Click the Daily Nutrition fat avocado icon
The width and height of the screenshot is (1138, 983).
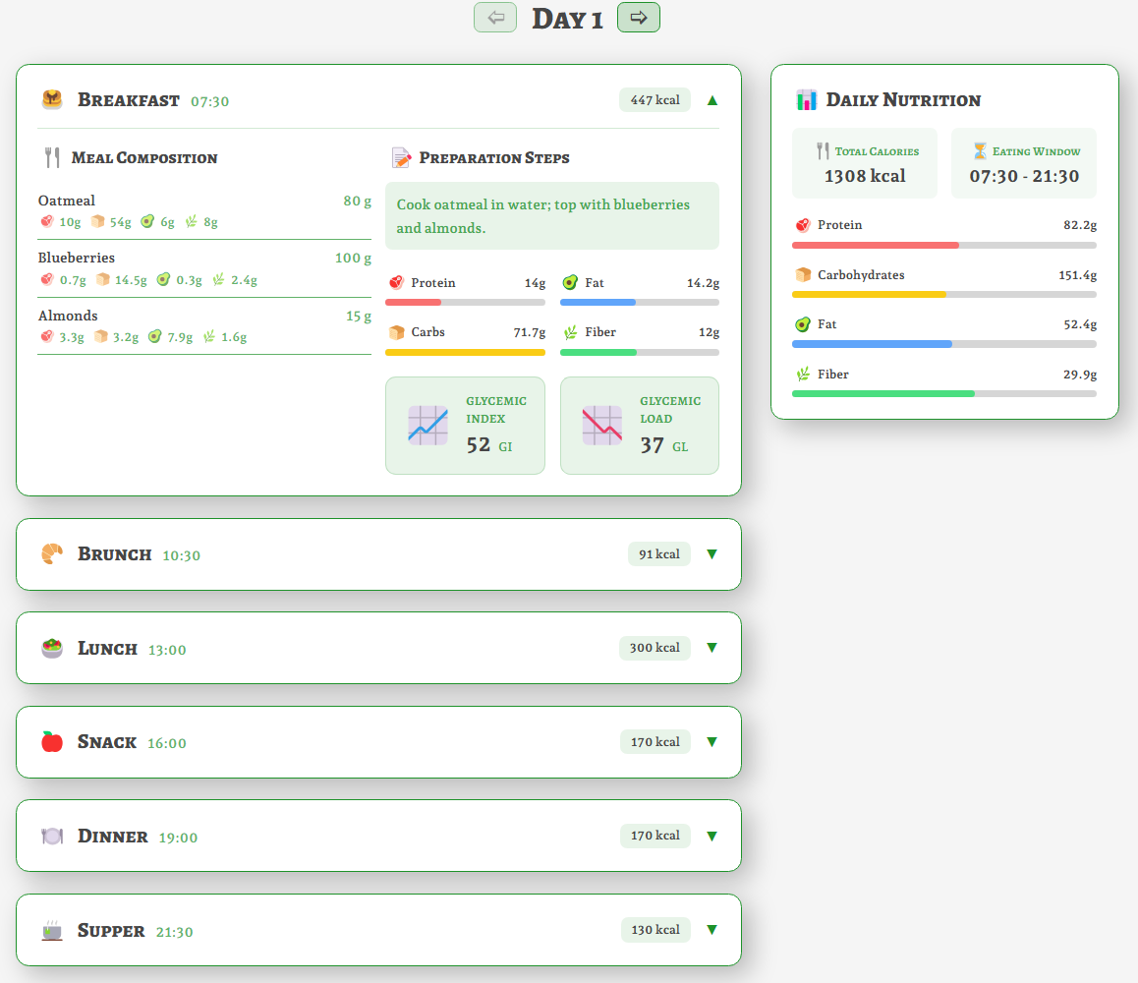803,324
